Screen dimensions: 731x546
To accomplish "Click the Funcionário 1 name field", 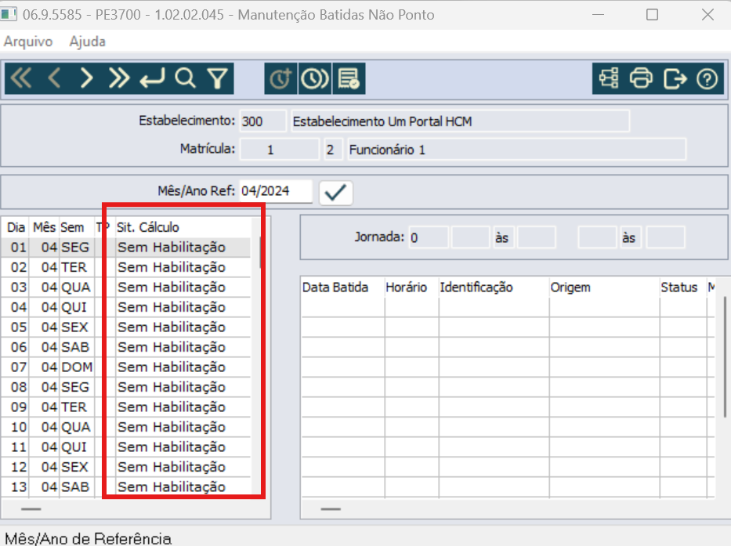I will [x=516, y=150].
